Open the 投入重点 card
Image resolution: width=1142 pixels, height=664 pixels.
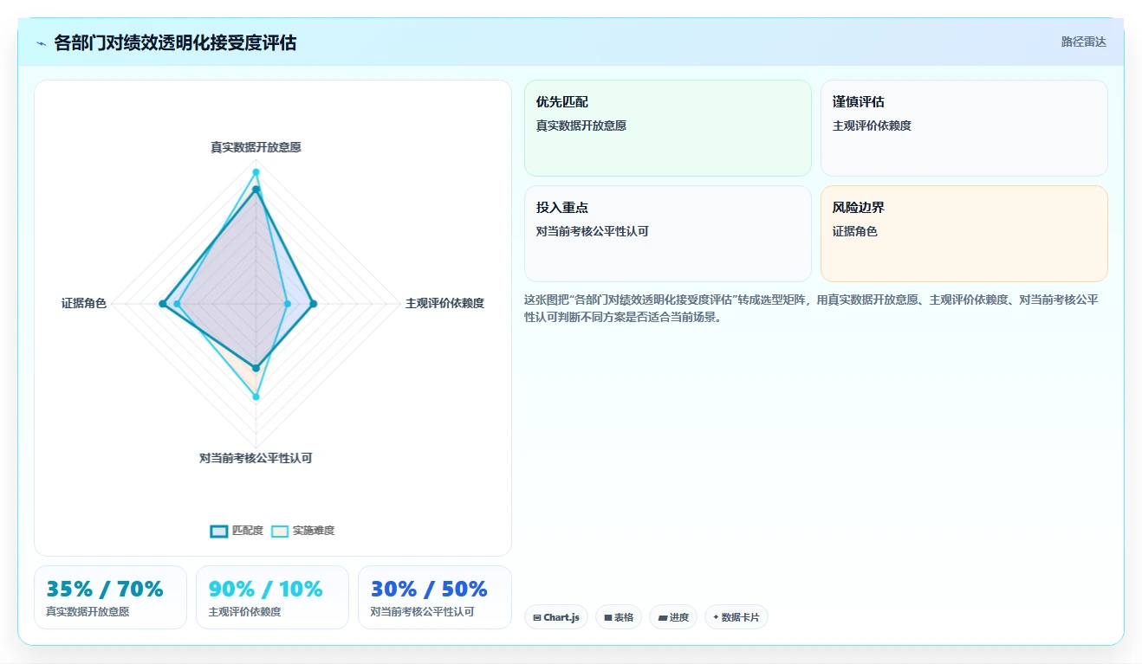click(668, 234)
